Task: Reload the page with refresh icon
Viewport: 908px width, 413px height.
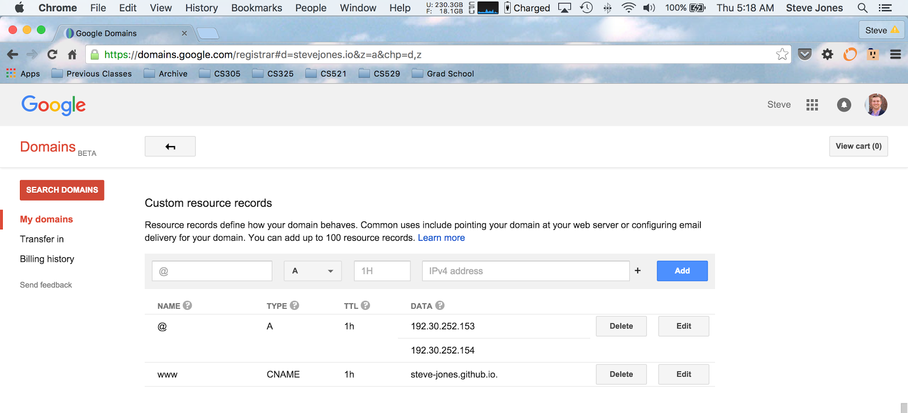Action: (x=52, y=54)
